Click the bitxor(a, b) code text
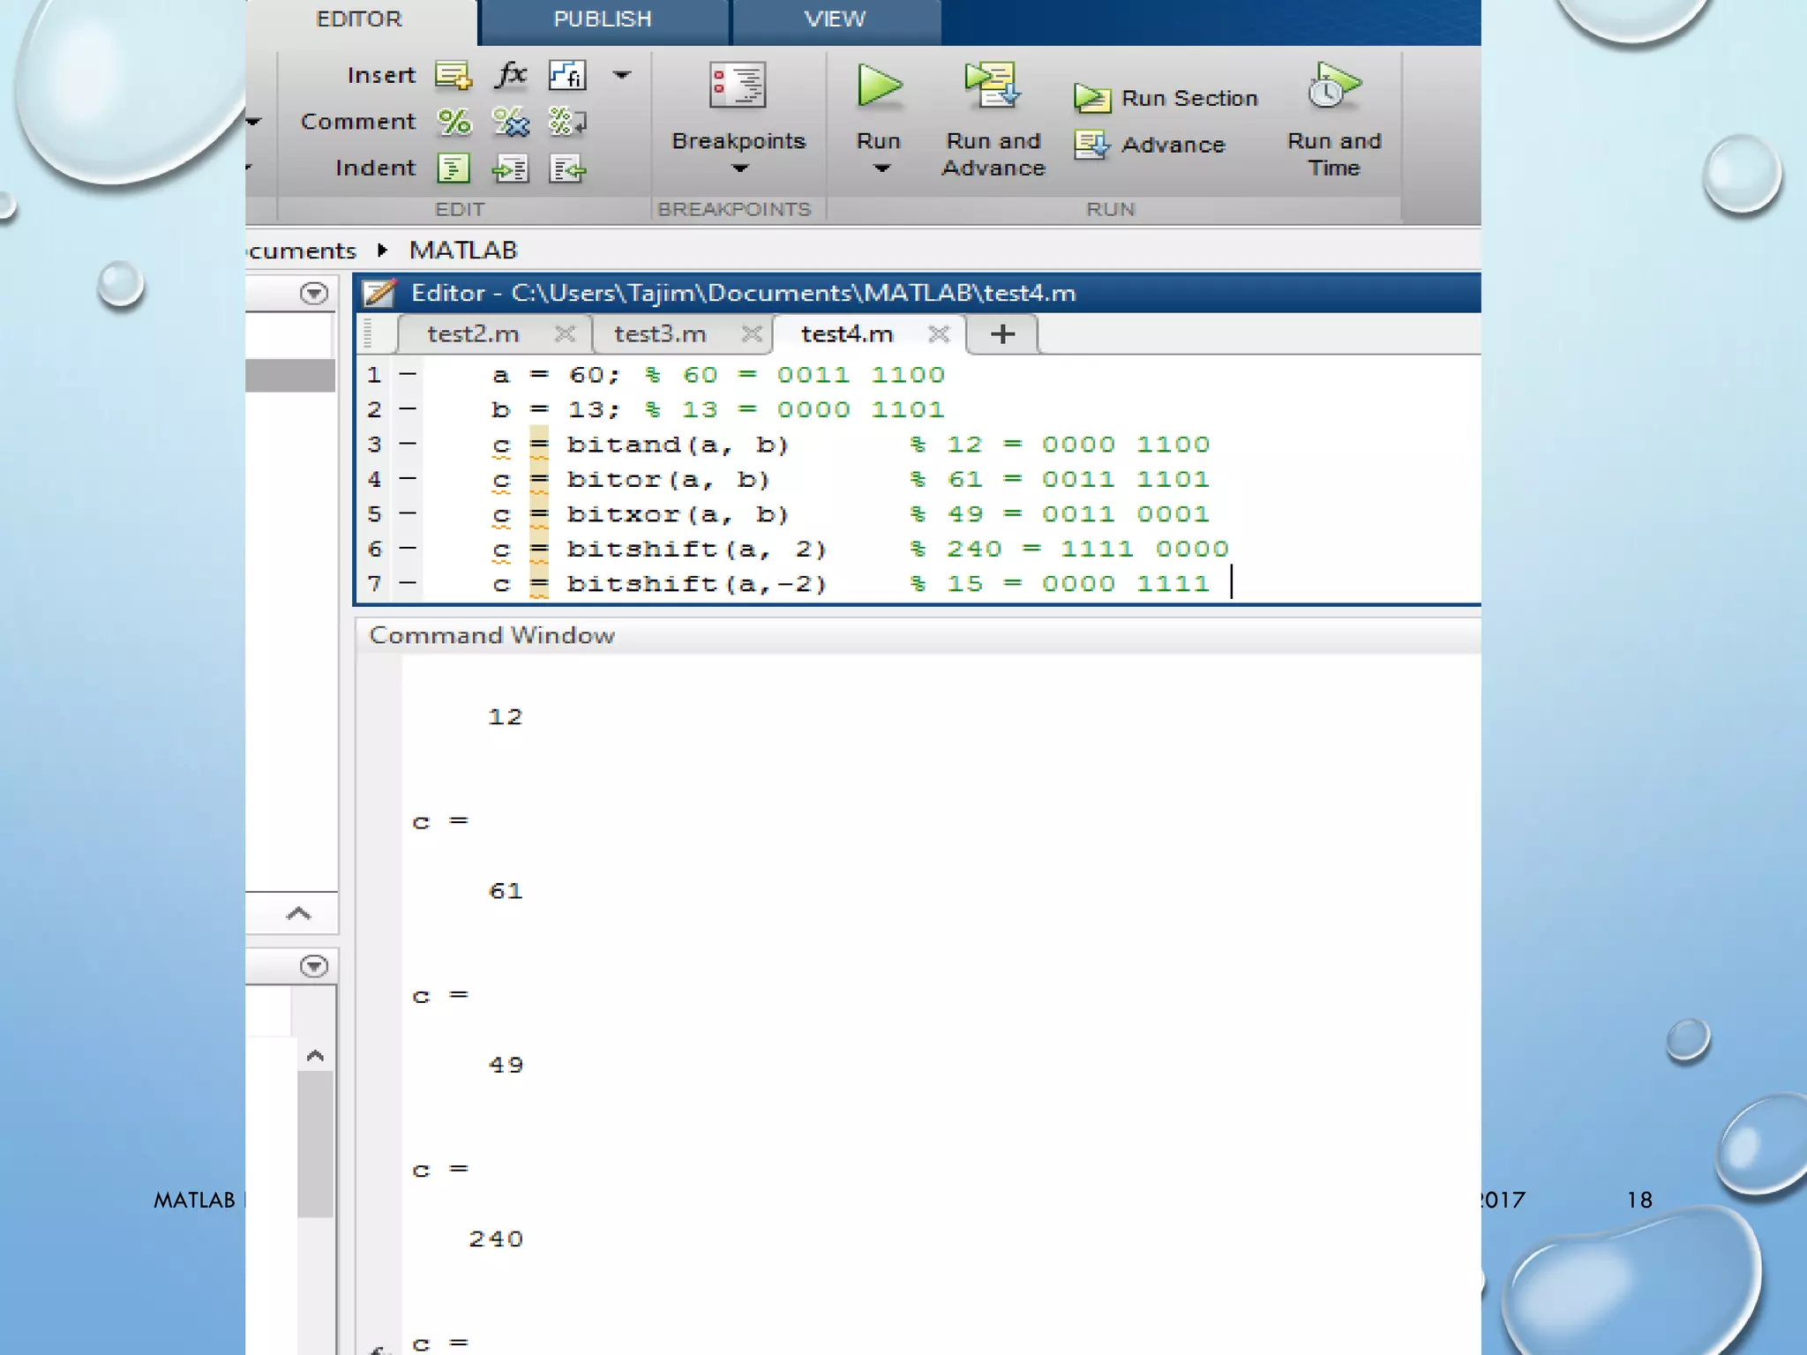The width and height of the screenshot is (1807, 1355). point(678,513)
